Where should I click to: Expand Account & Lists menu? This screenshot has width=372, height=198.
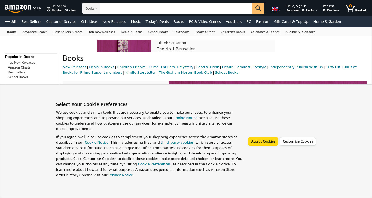click(302, 8)
